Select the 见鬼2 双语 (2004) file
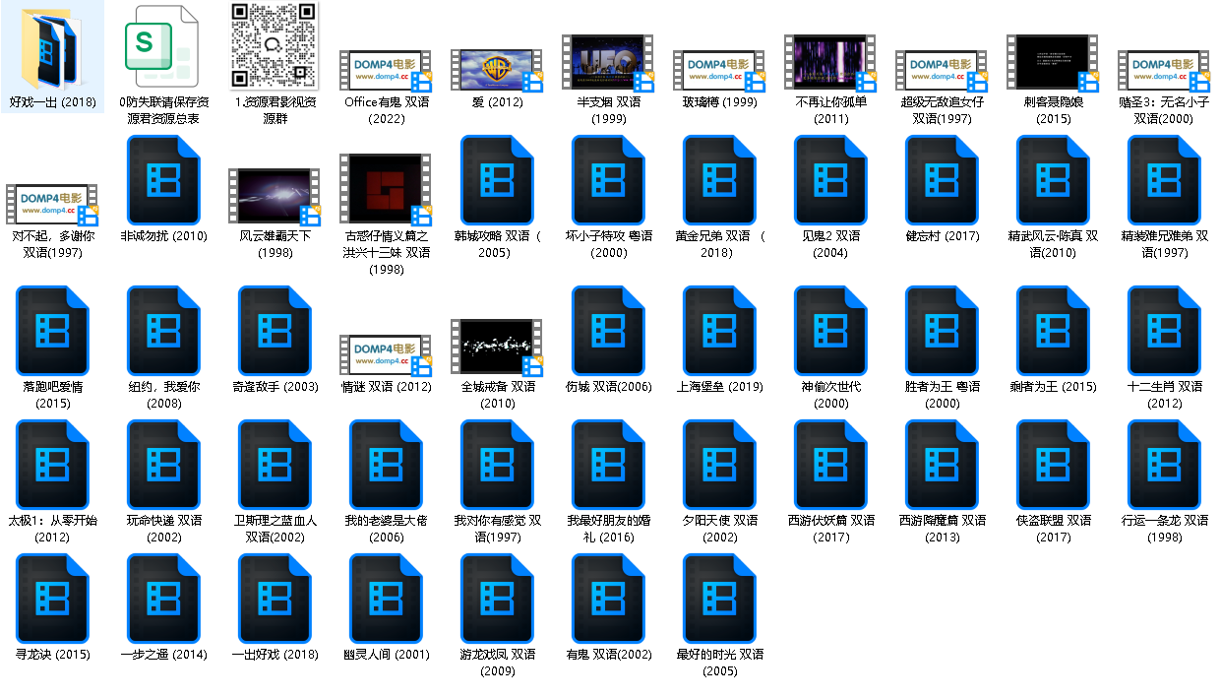The image size is (1221, 697). (830, 180)
